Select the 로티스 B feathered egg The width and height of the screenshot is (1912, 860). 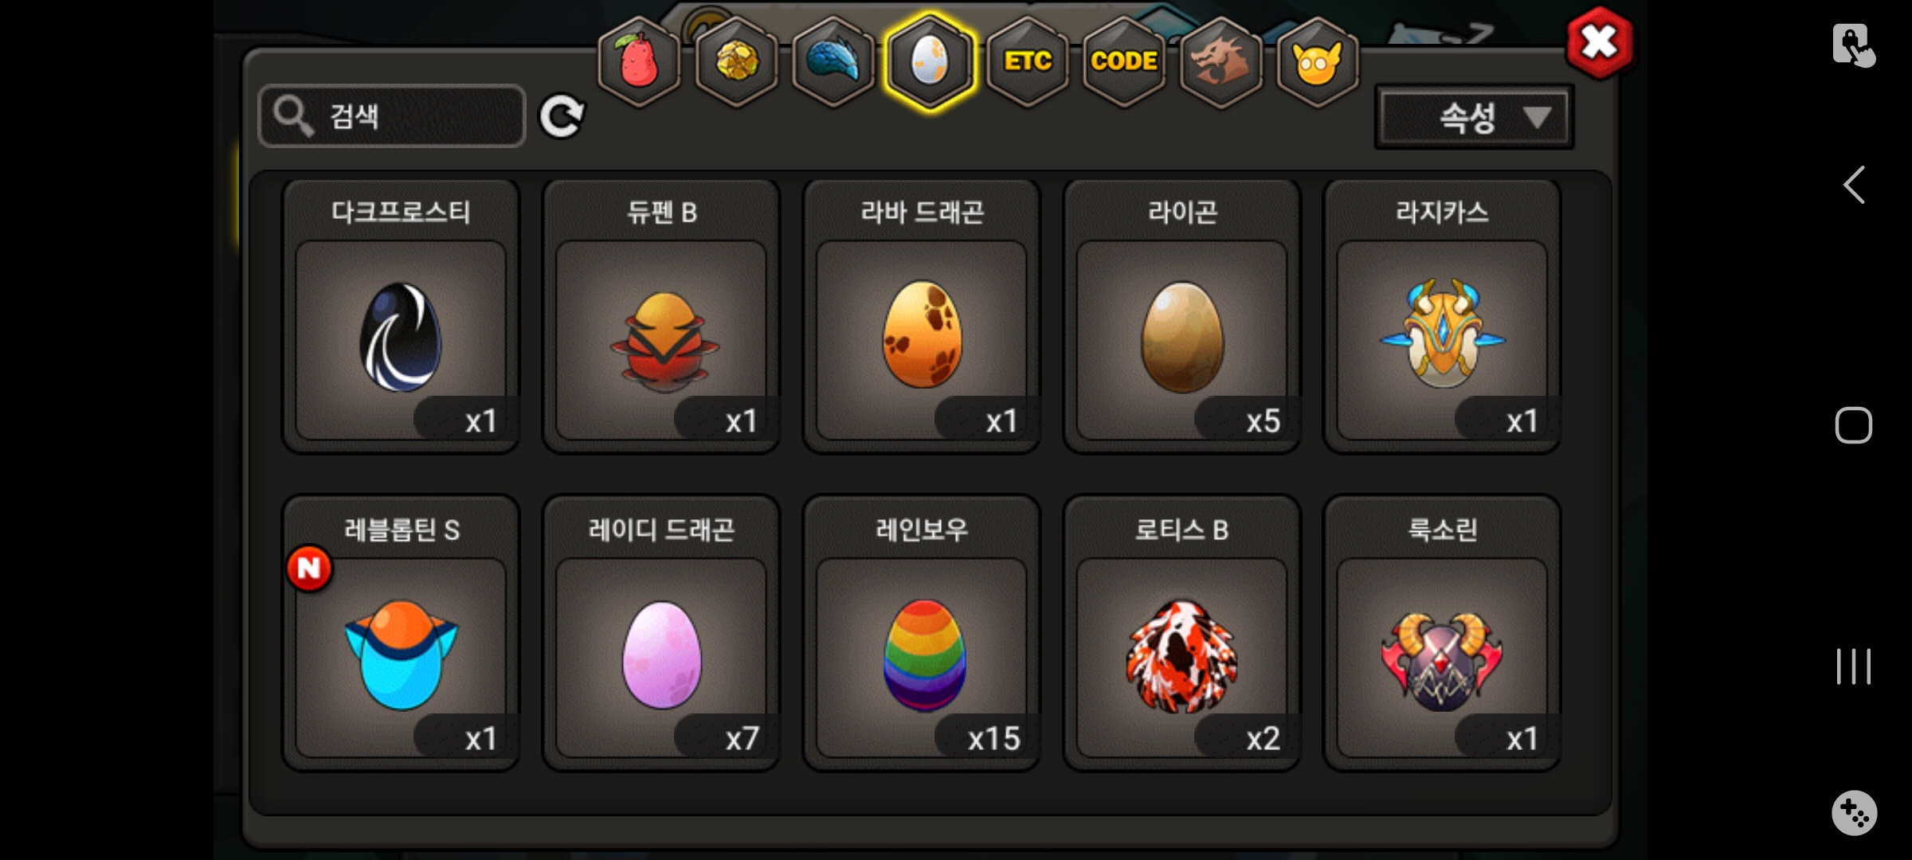pyautogui.click(x=1182, y=633)
